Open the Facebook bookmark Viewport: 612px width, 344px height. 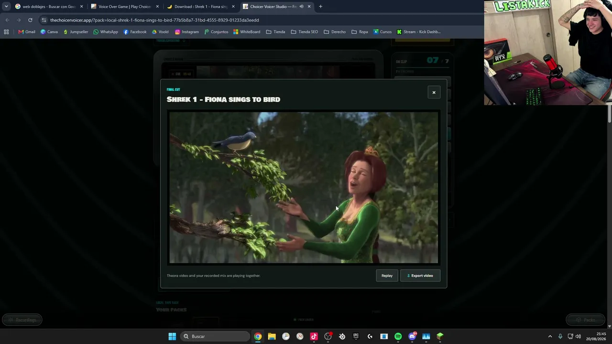[135, 32]
